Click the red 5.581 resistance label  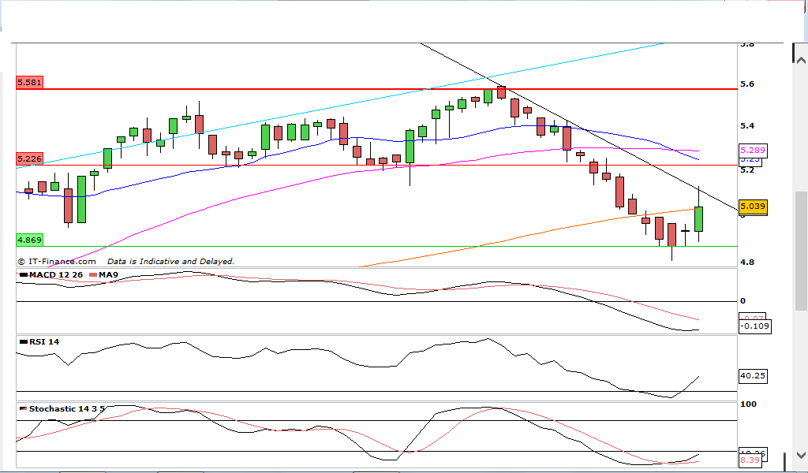click(29, 82)
